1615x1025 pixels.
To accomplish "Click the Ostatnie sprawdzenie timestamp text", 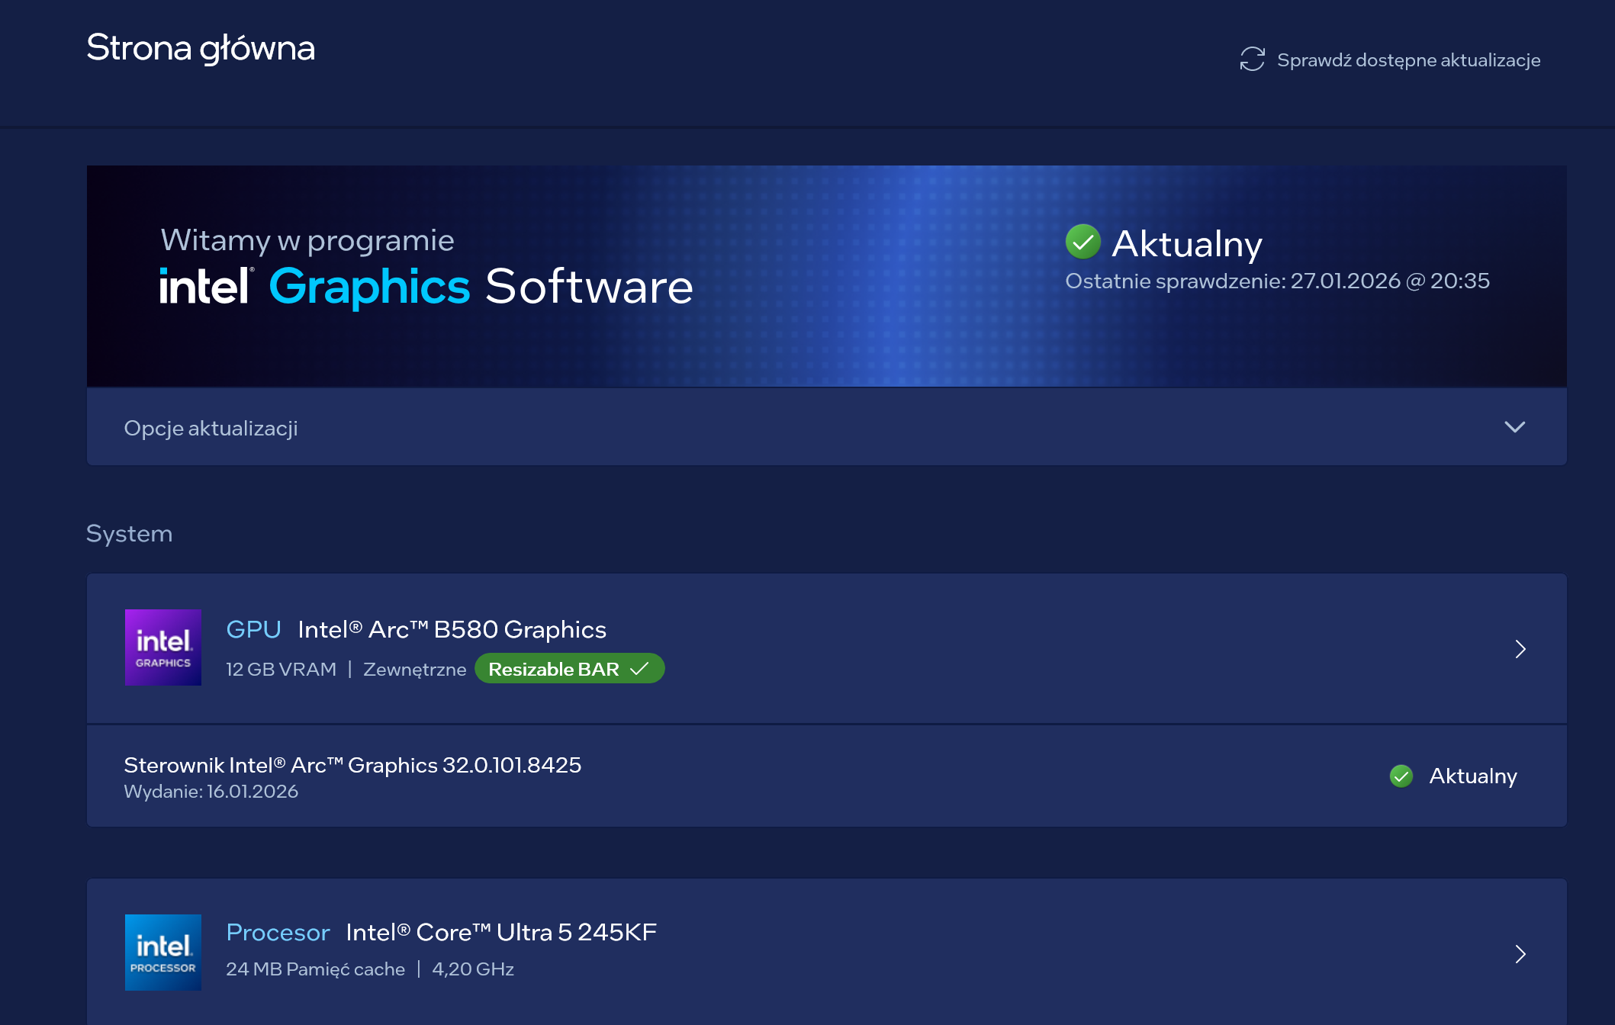I will click(1277, 281).
